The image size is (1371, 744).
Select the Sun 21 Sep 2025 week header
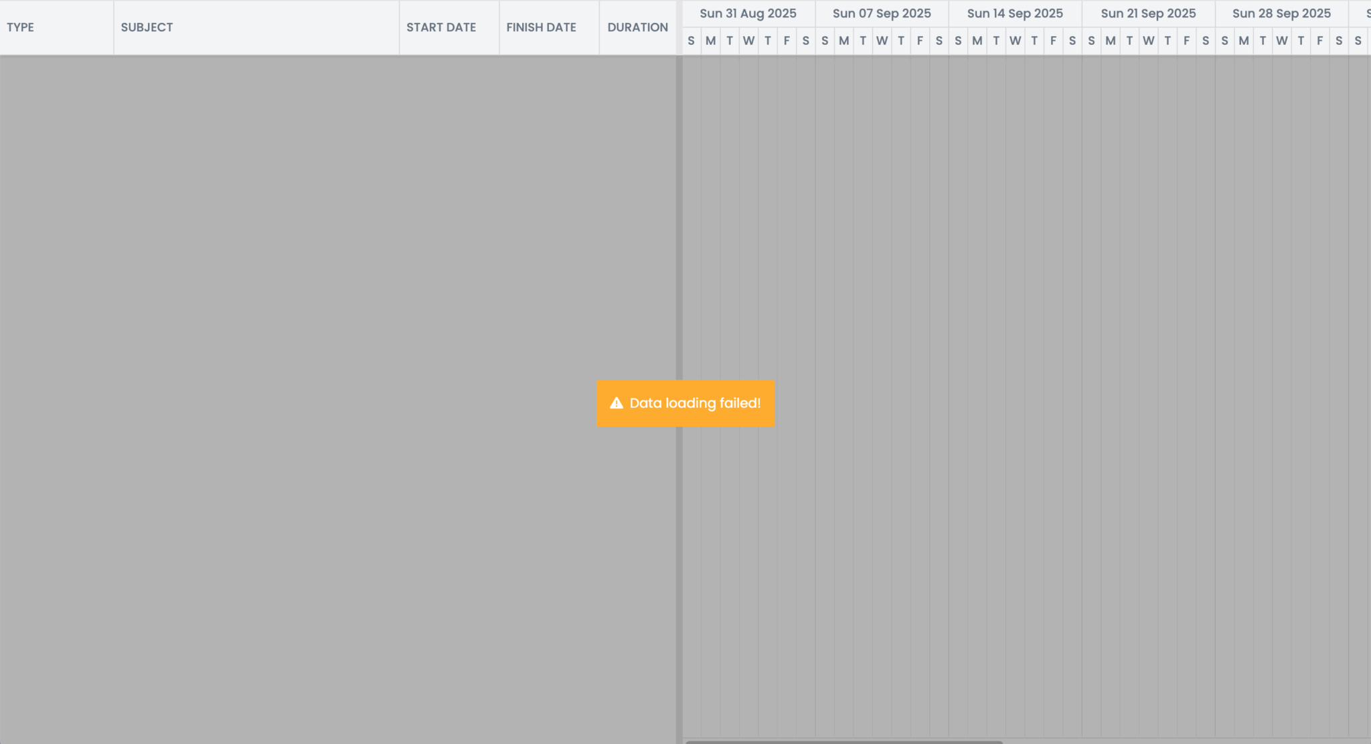coord(1148,13)
